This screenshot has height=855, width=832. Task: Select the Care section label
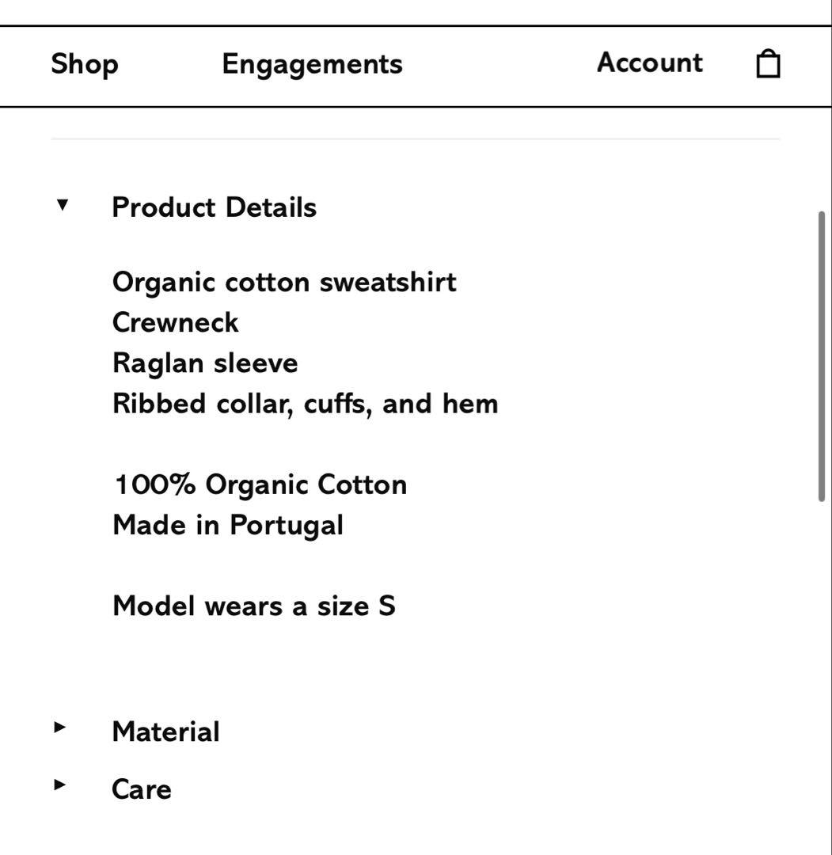pos(141,789)
